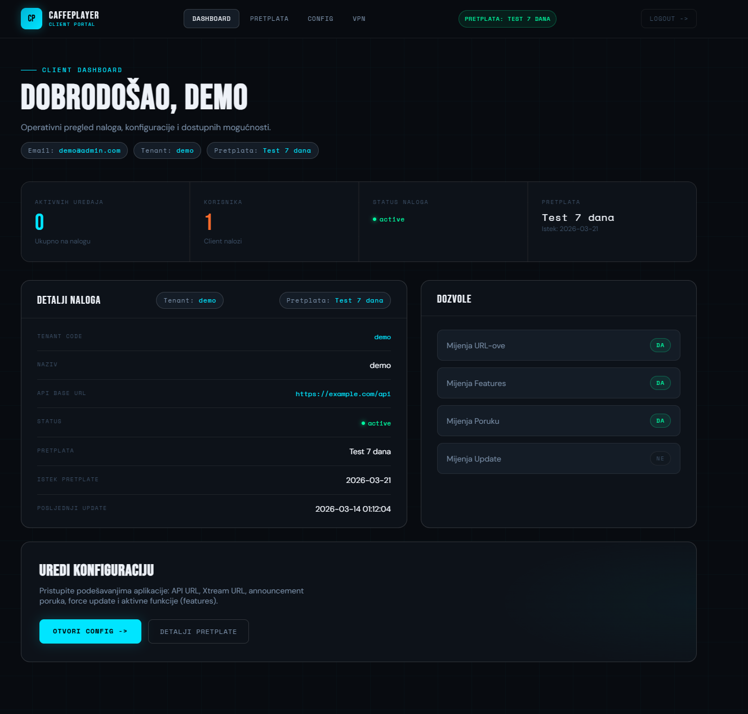
Task: Click the Dobrodošao, Demo heading
Action: tap(134, 97)
